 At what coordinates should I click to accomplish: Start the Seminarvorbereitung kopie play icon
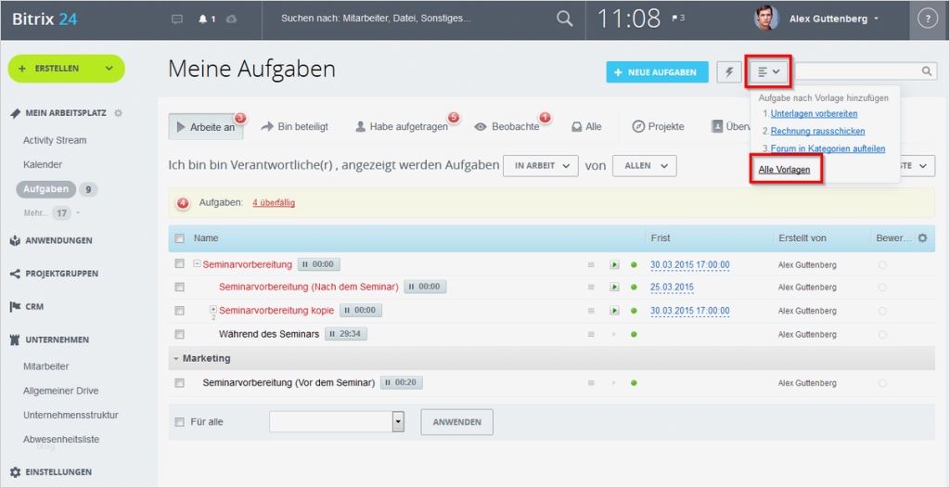(614, 311)
